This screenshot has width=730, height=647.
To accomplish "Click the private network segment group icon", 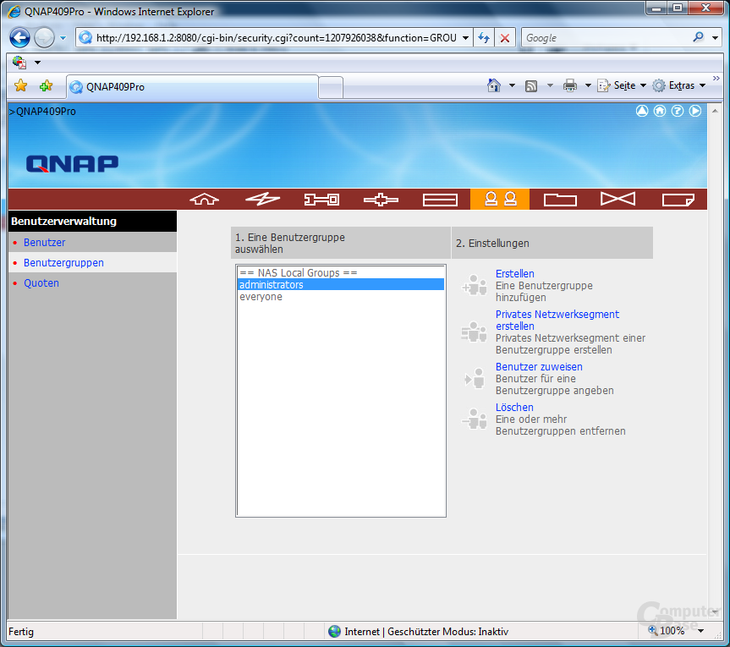I will coord(475,332).
